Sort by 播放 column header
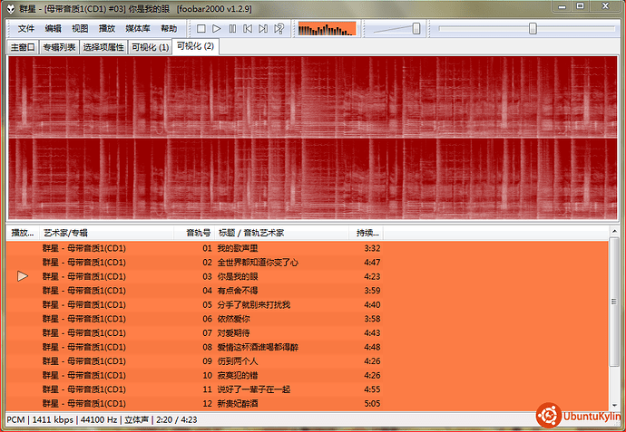This screenshot has height=432, width=626. (x=23, y=233)
